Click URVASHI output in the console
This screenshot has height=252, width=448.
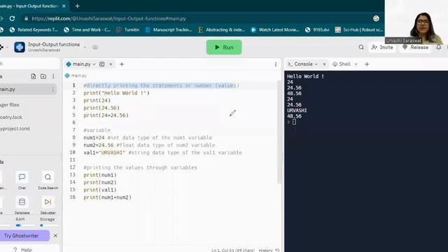point(297,111)
